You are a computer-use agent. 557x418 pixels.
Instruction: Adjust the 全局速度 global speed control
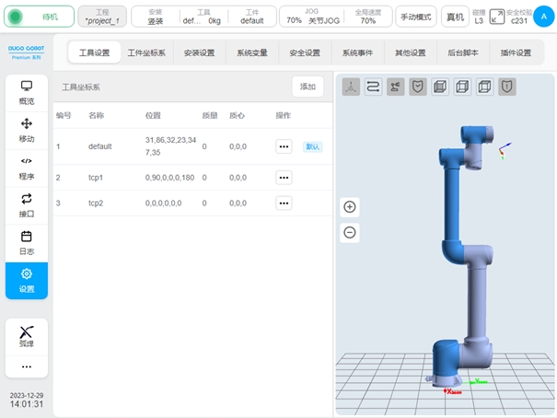367,17
